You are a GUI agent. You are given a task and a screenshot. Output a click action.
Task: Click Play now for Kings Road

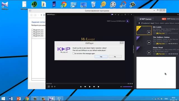pos(160,54)
